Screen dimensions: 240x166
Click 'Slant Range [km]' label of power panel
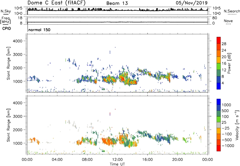tap(8, 63)
